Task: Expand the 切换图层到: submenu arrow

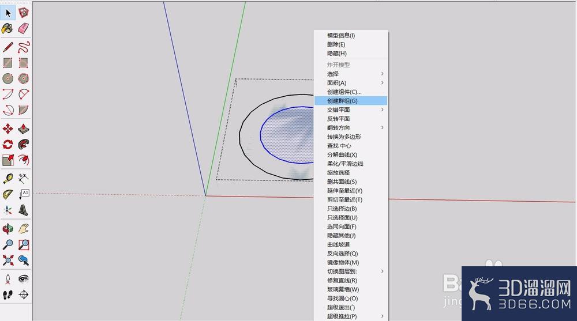Action: click(x=383, y=271)
